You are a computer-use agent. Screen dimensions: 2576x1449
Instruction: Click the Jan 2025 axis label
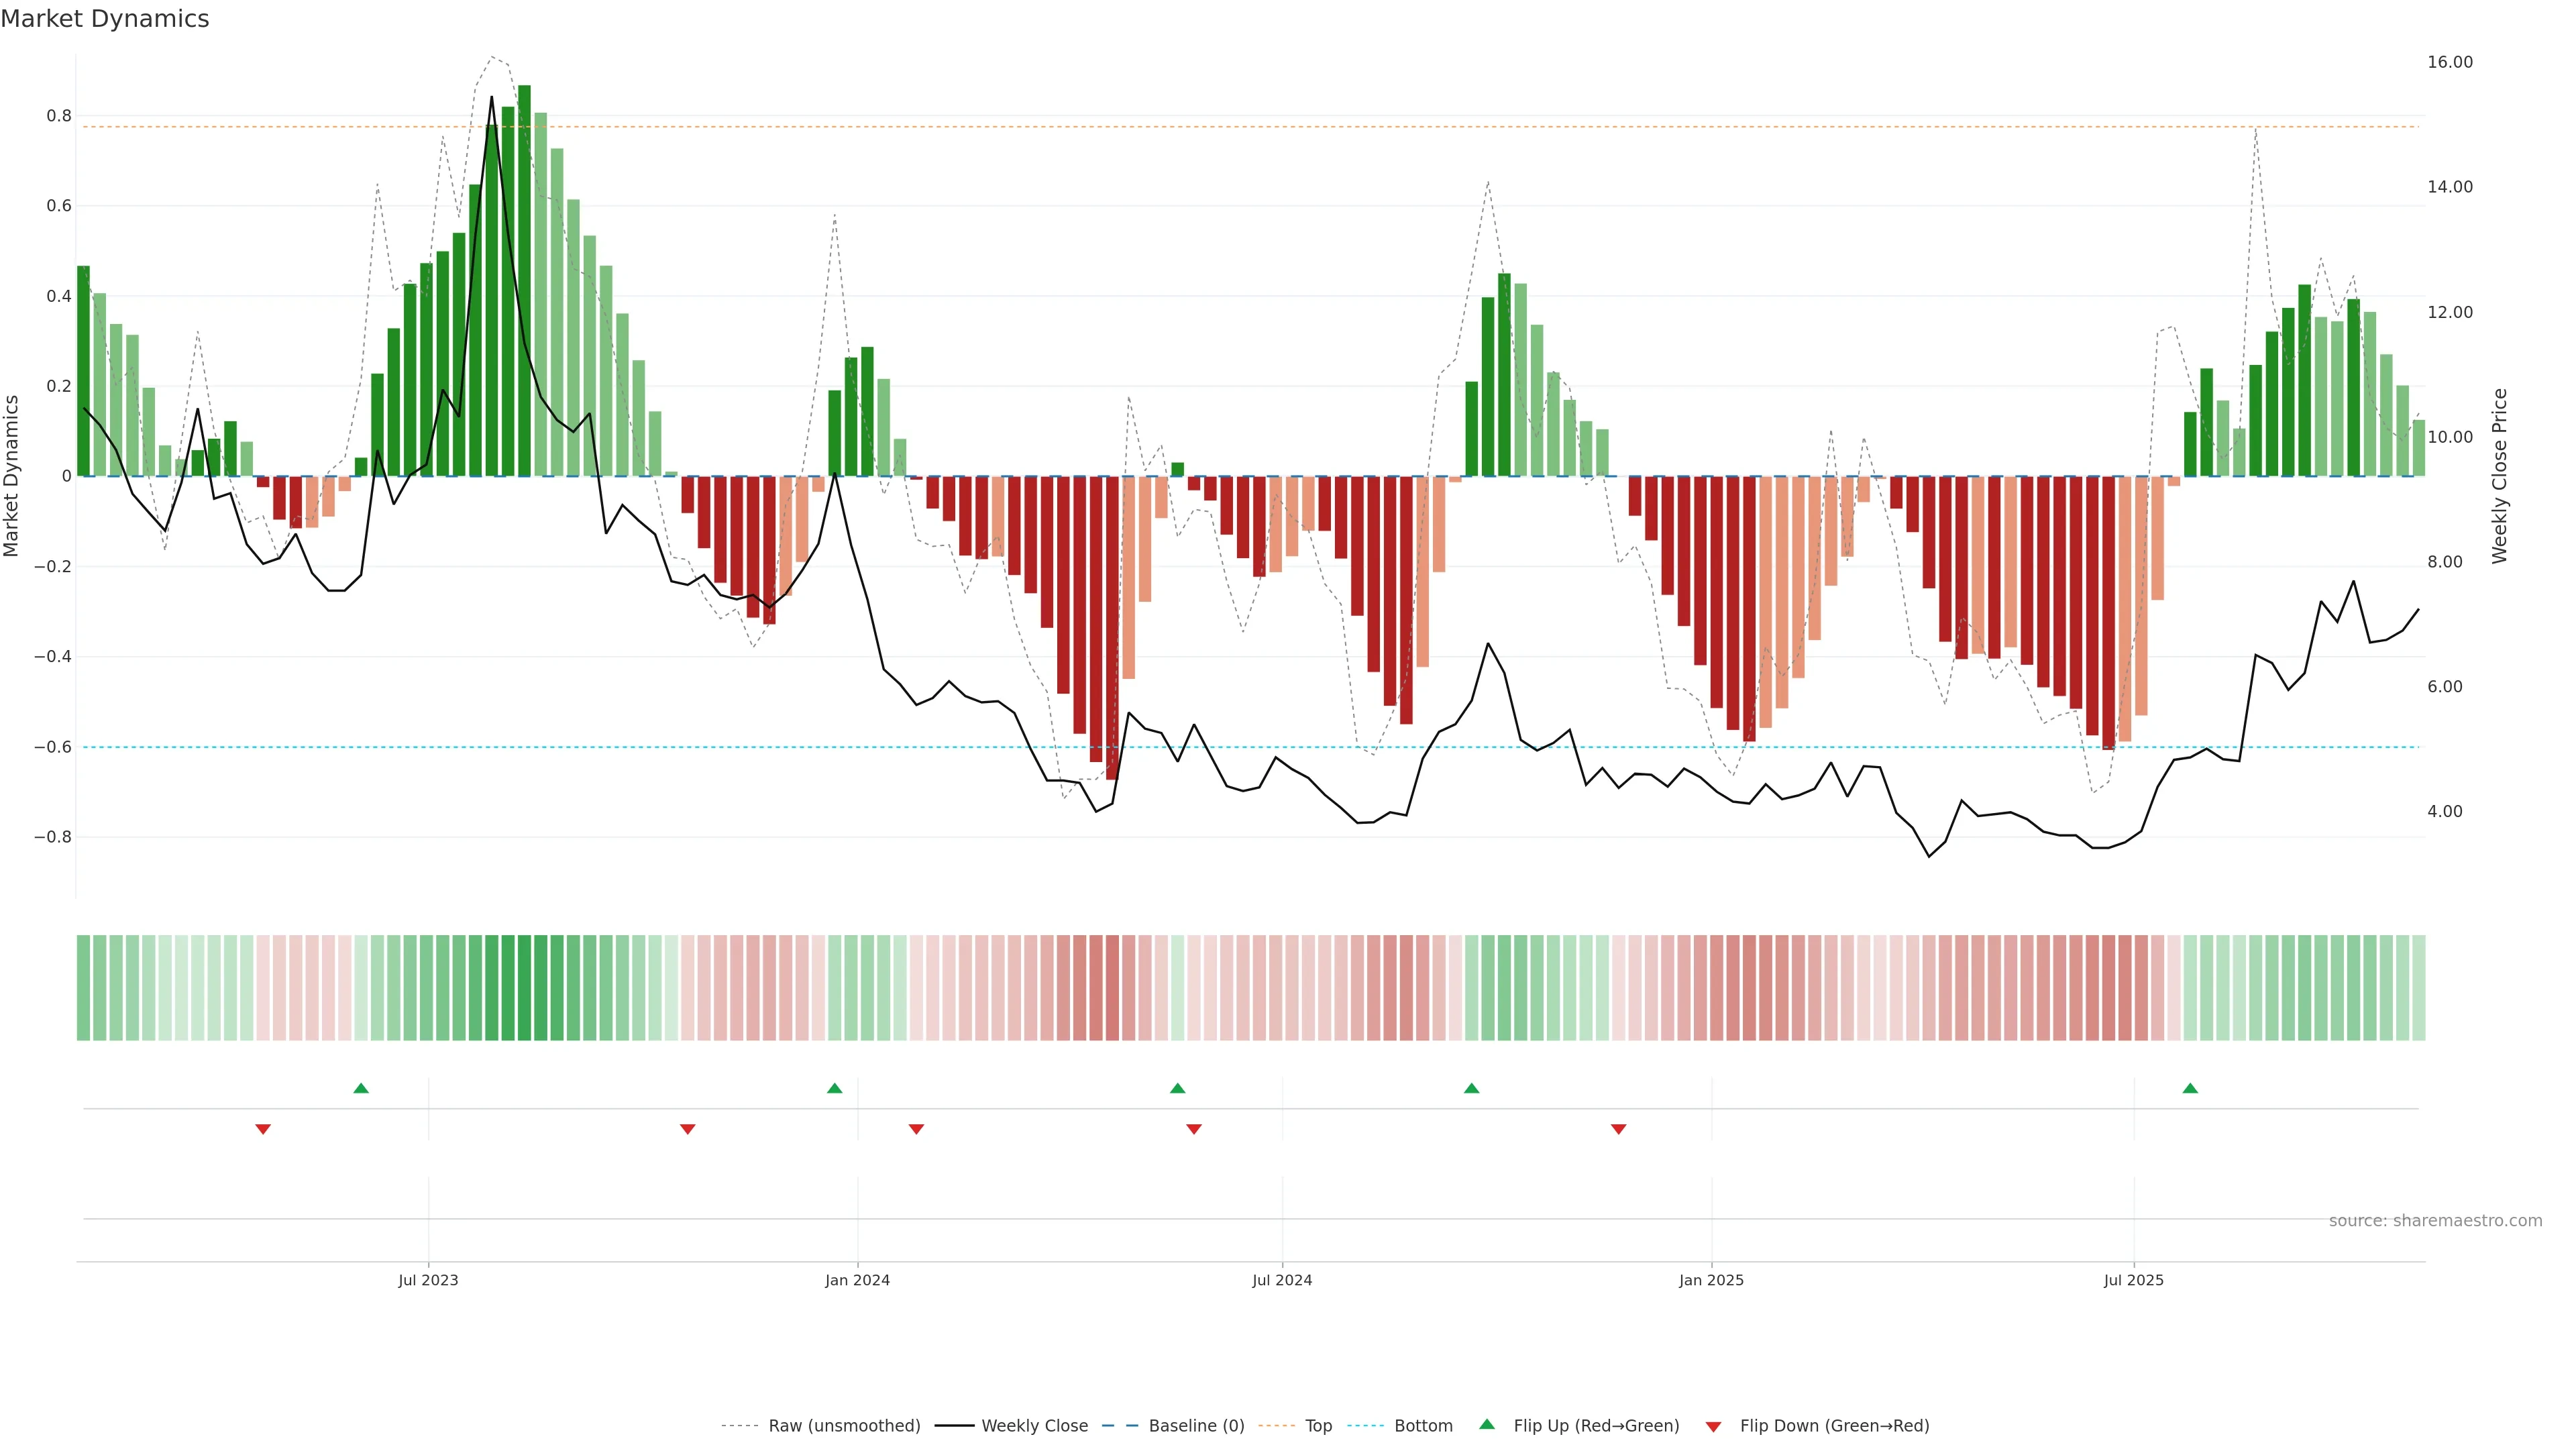point(1711,1280)
